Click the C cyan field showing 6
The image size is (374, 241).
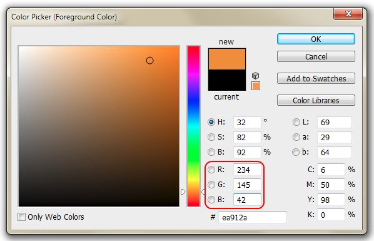[331, 170]
